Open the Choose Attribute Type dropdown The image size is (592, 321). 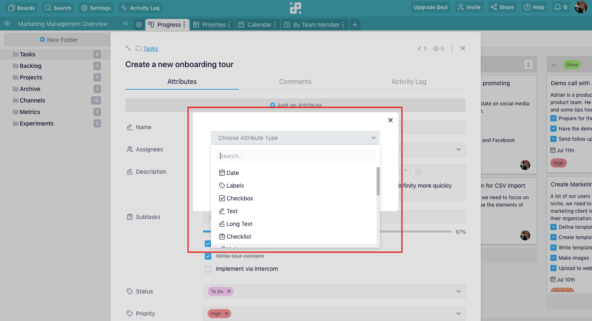(295, 138)
